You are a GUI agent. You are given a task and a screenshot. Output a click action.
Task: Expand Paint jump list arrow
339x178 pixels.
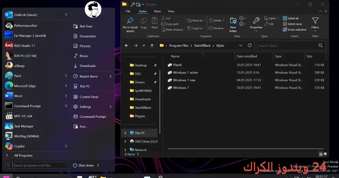click(x=66, y=76)
